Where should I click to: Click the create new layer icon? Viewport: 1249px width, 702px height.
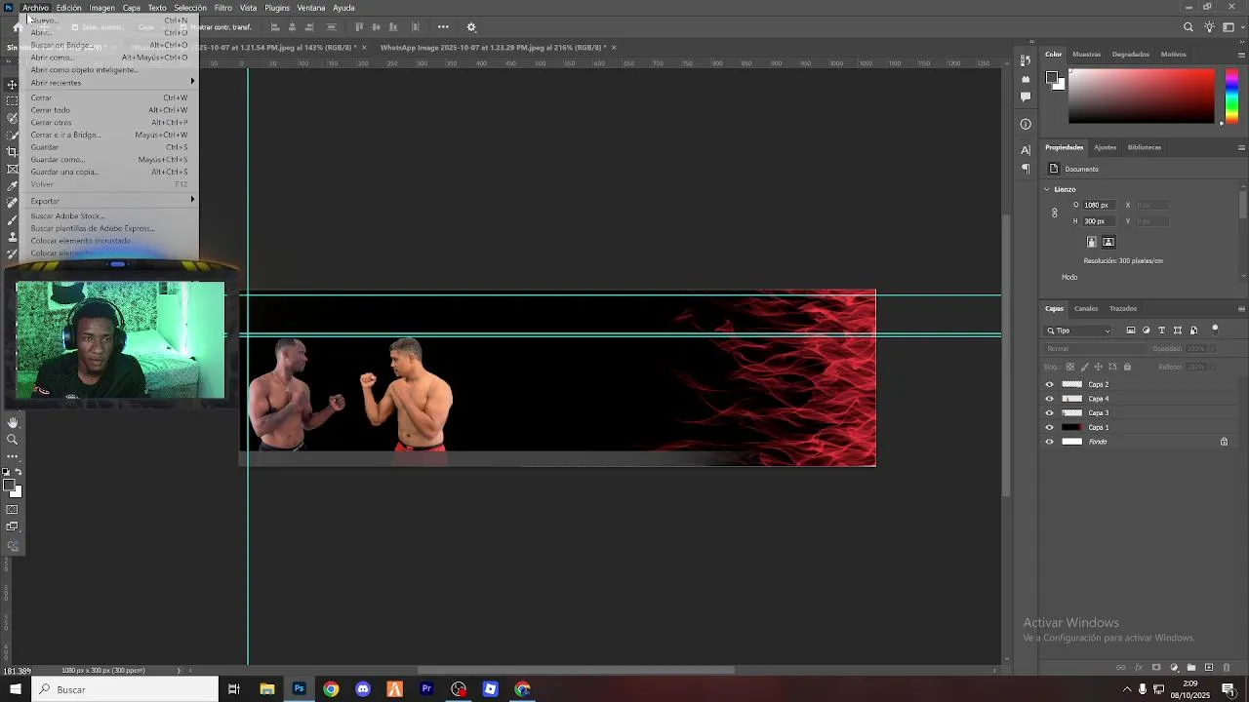1209,668
